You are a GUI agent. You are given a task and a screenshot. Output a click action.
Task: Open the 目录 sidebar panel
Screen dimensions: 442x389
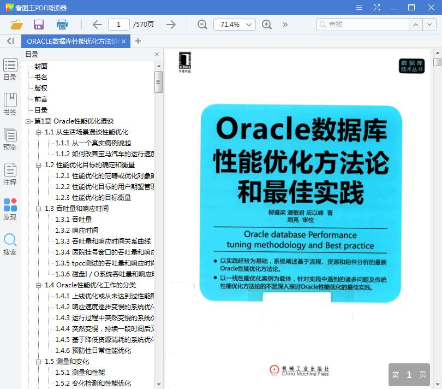click(x=10, y=69)
